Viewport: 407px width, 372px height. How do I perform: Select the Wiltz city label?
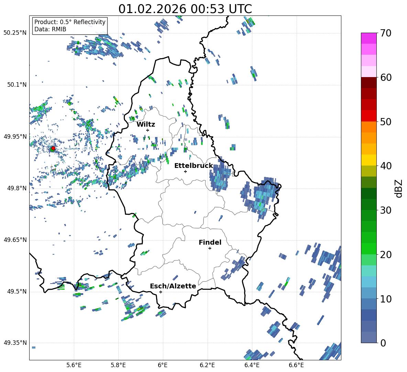click(146, 124)
